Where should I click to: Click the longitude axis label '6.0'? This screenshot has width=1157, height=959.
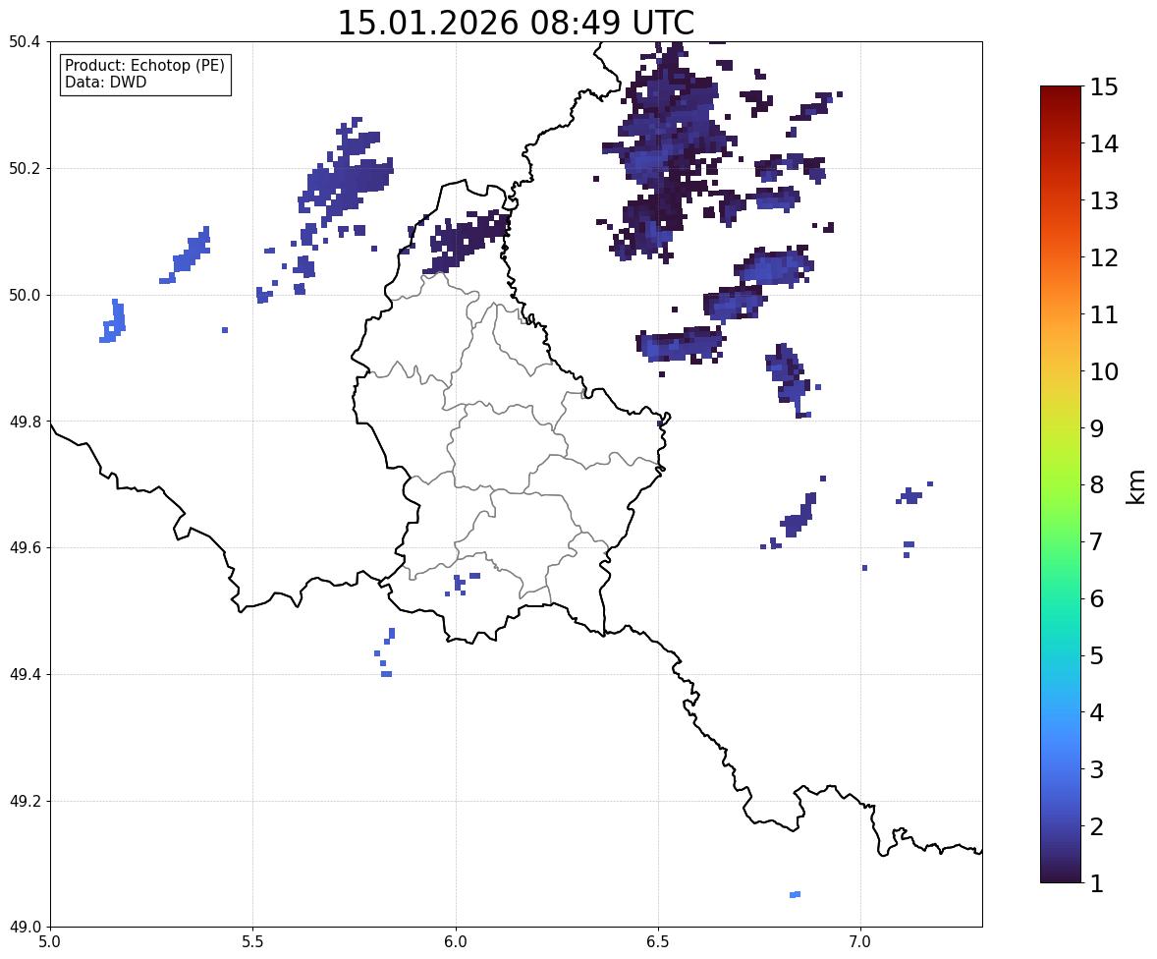[x=456, y=942]
